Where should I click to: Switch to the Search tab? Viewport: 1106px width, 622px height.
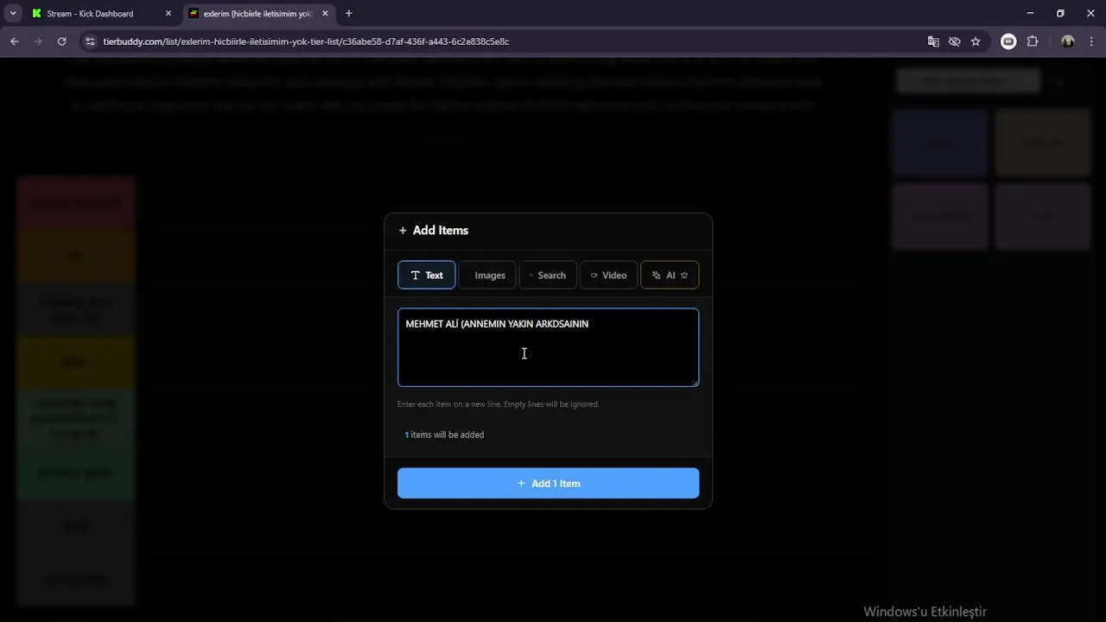coord(548,276)
